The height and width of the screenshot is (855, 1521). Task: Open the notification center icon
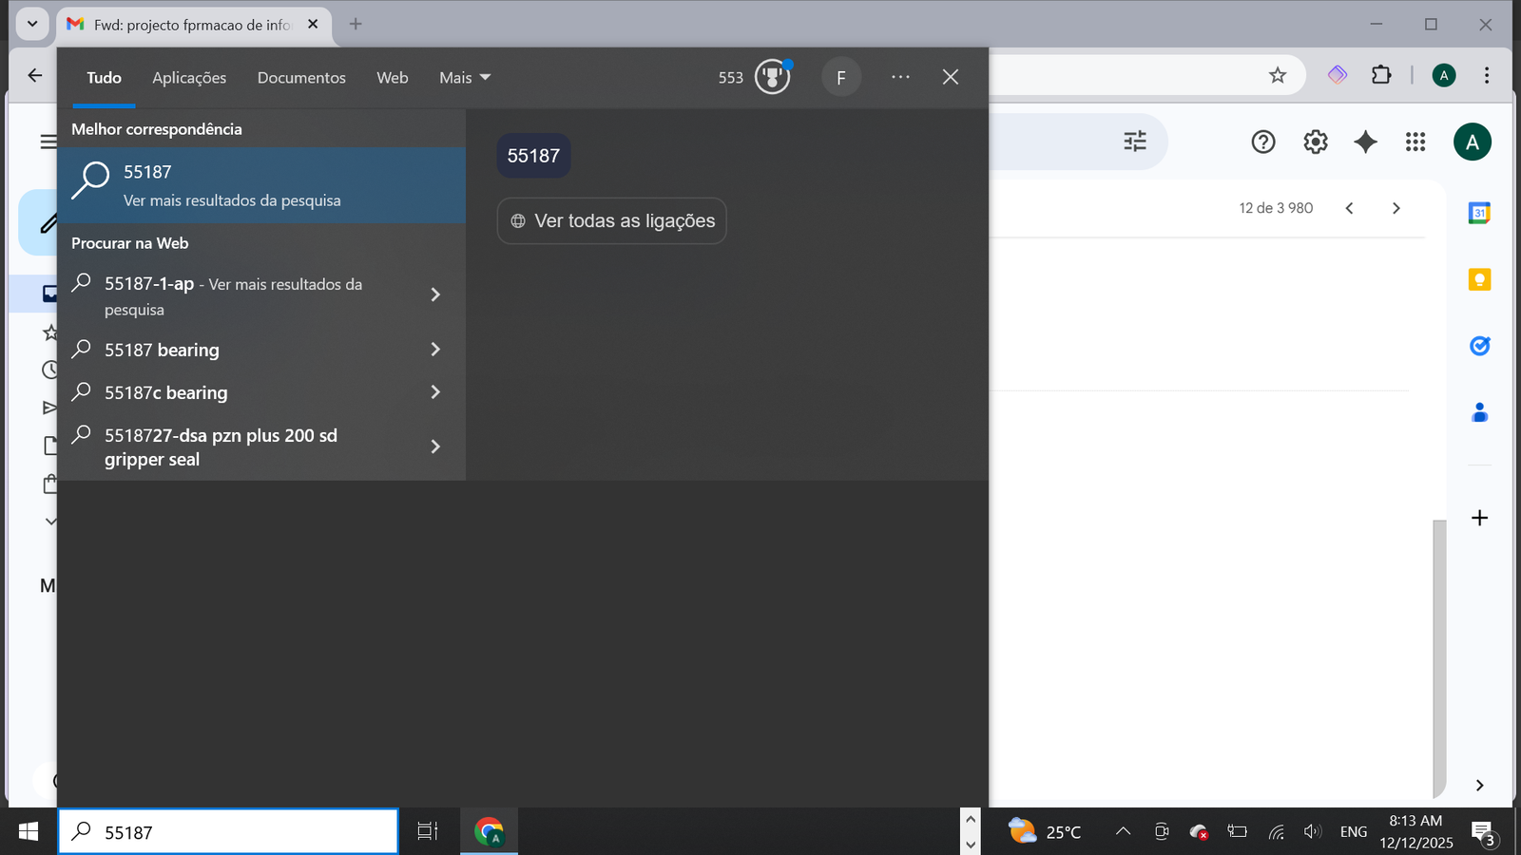tap(1484, 833)
